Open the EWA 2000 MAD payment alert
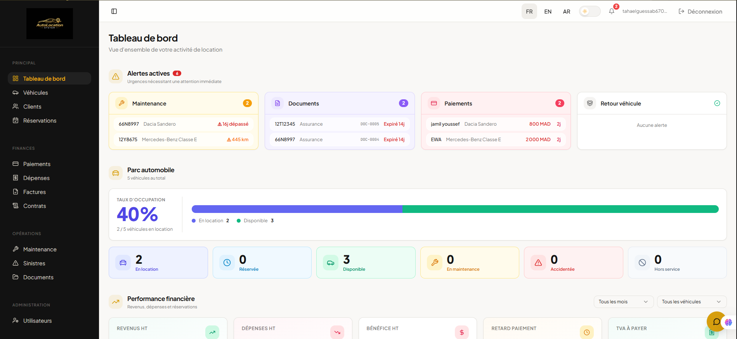Image resolution: width=737 pixels, height=339 pixels. 496,140
